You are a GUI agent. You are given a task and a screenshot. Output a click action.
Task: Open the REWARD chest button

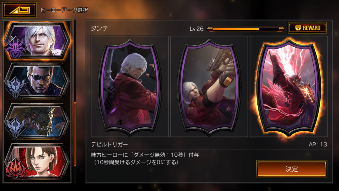(x=307, y=28)
